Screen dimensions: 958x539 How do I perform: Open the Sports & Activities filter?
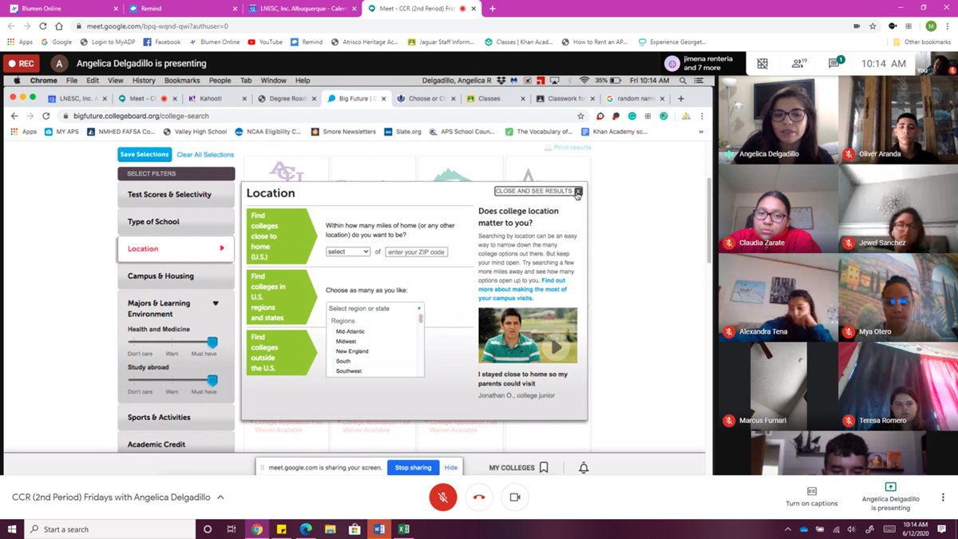pos(176,417)
